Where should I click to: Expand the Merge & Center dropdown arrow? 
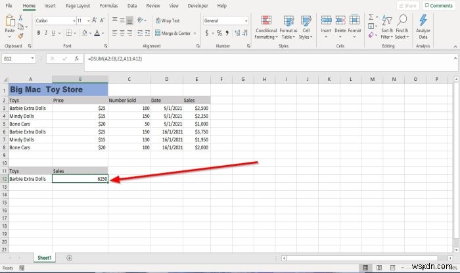195,33
